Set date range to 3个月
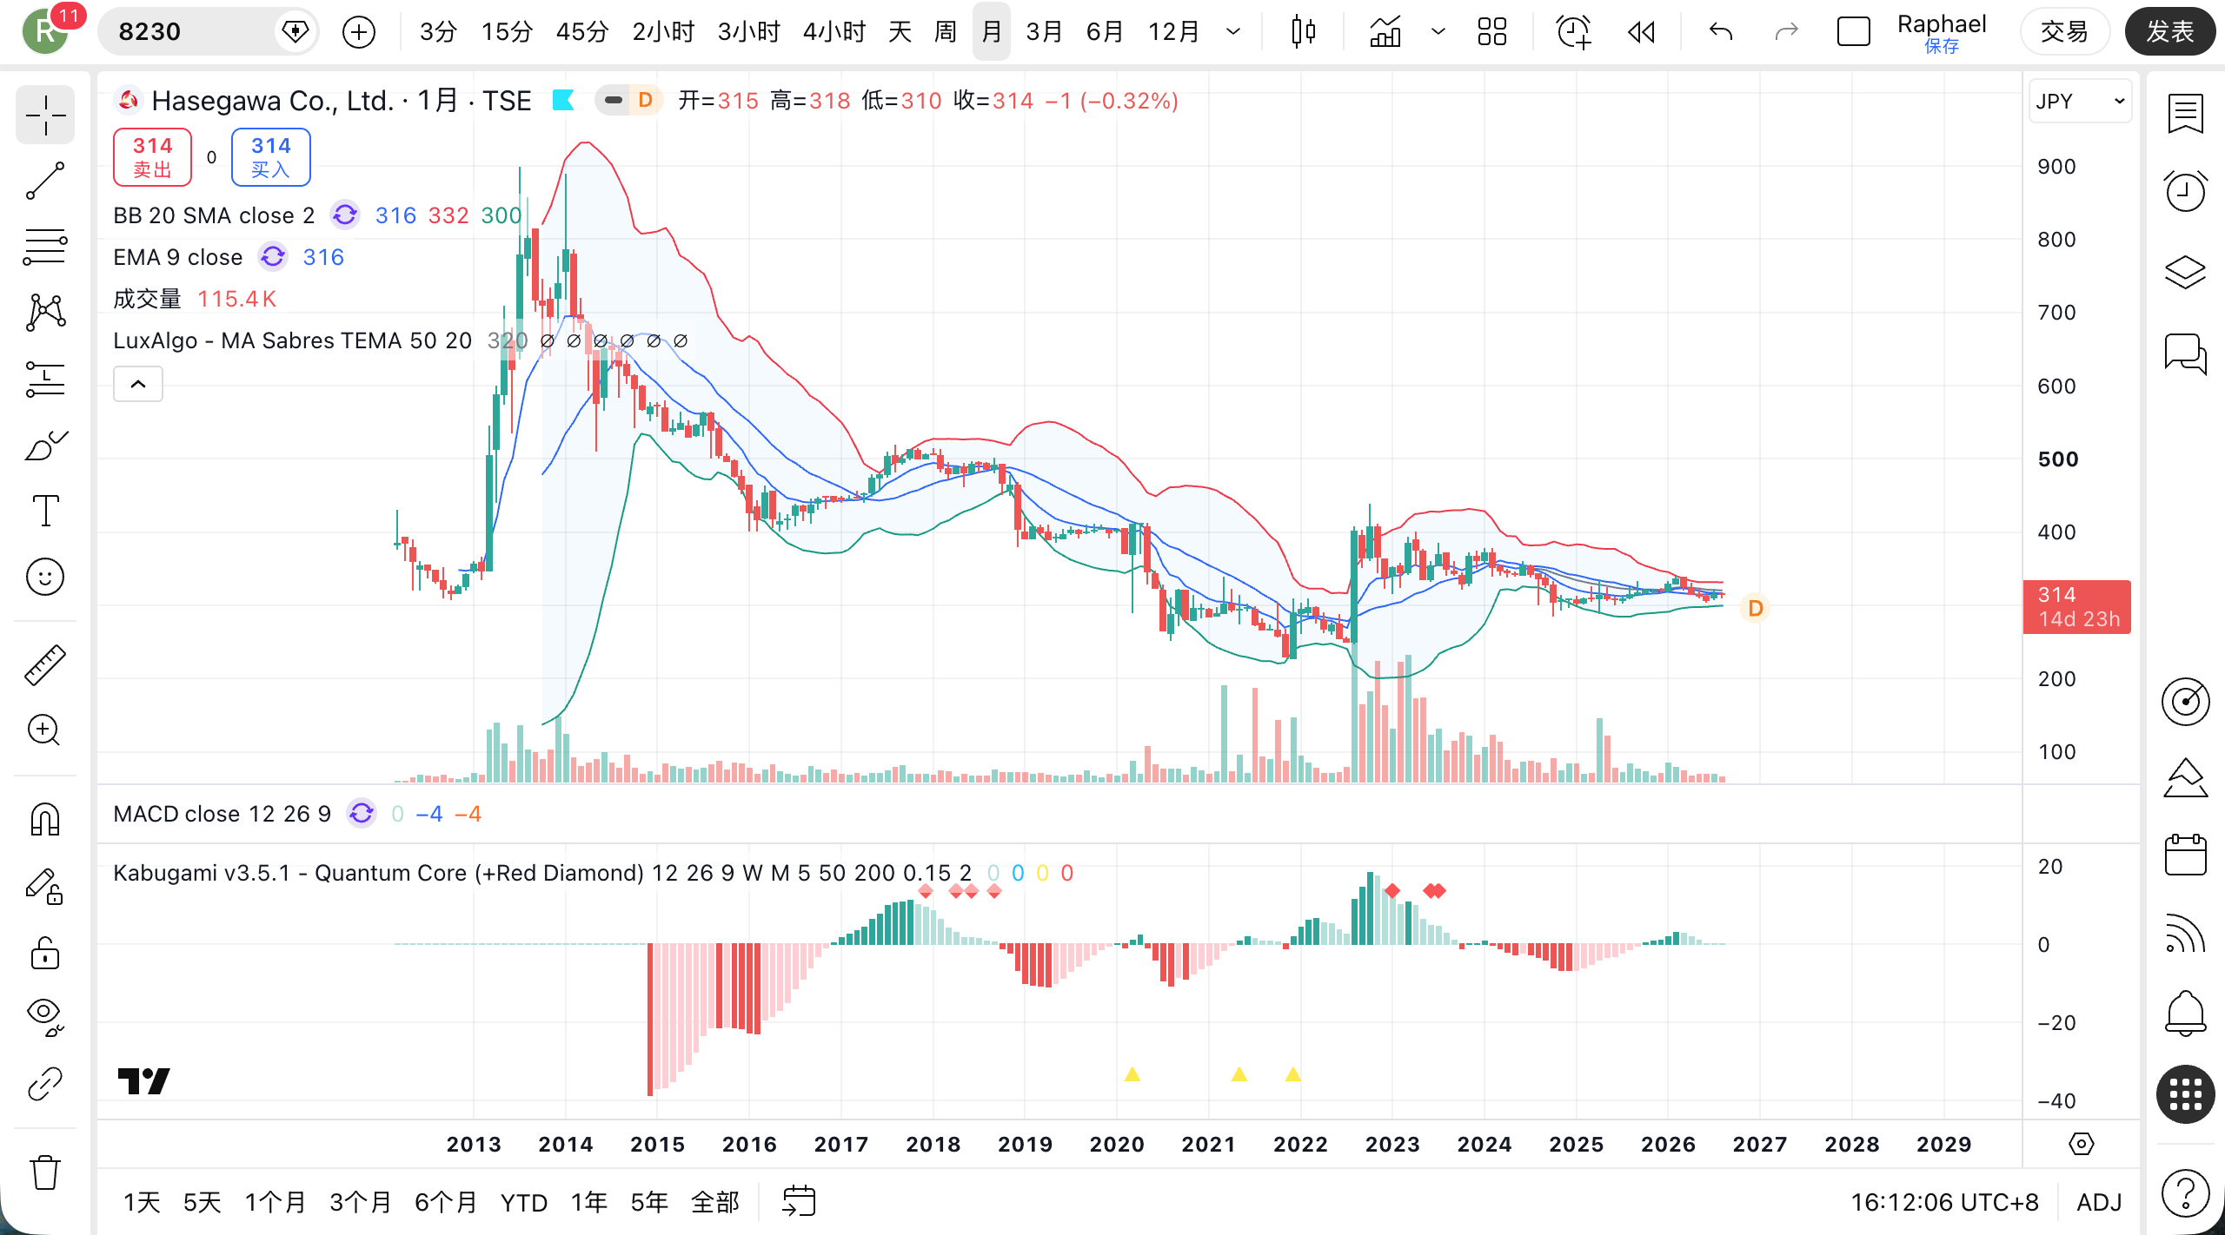The height and width of the screenshot is (1235, 2225). point(360,1202)
